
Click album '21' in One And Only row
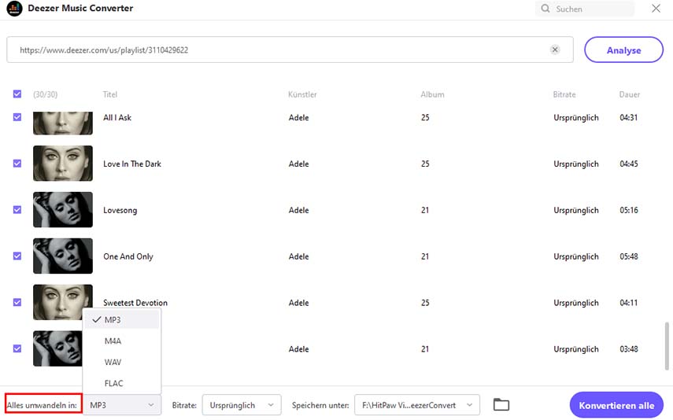pyautogui.click(x=425, y=256)
